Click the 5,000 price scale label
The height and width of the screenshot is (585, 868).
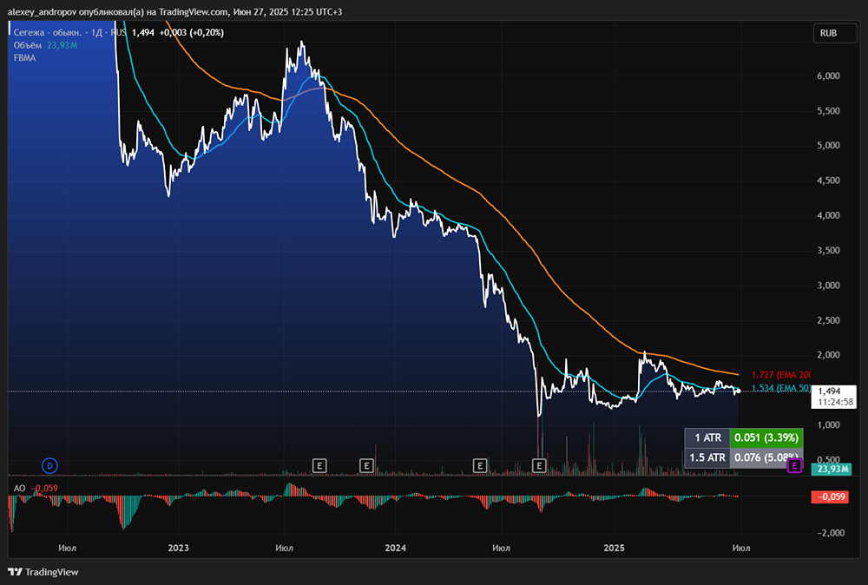[x=828, y=146]
